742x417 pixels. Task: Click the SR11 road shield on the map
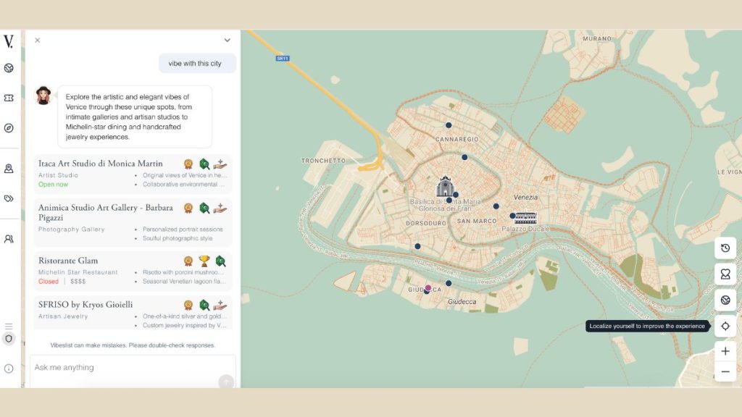(x=283, y=58)
